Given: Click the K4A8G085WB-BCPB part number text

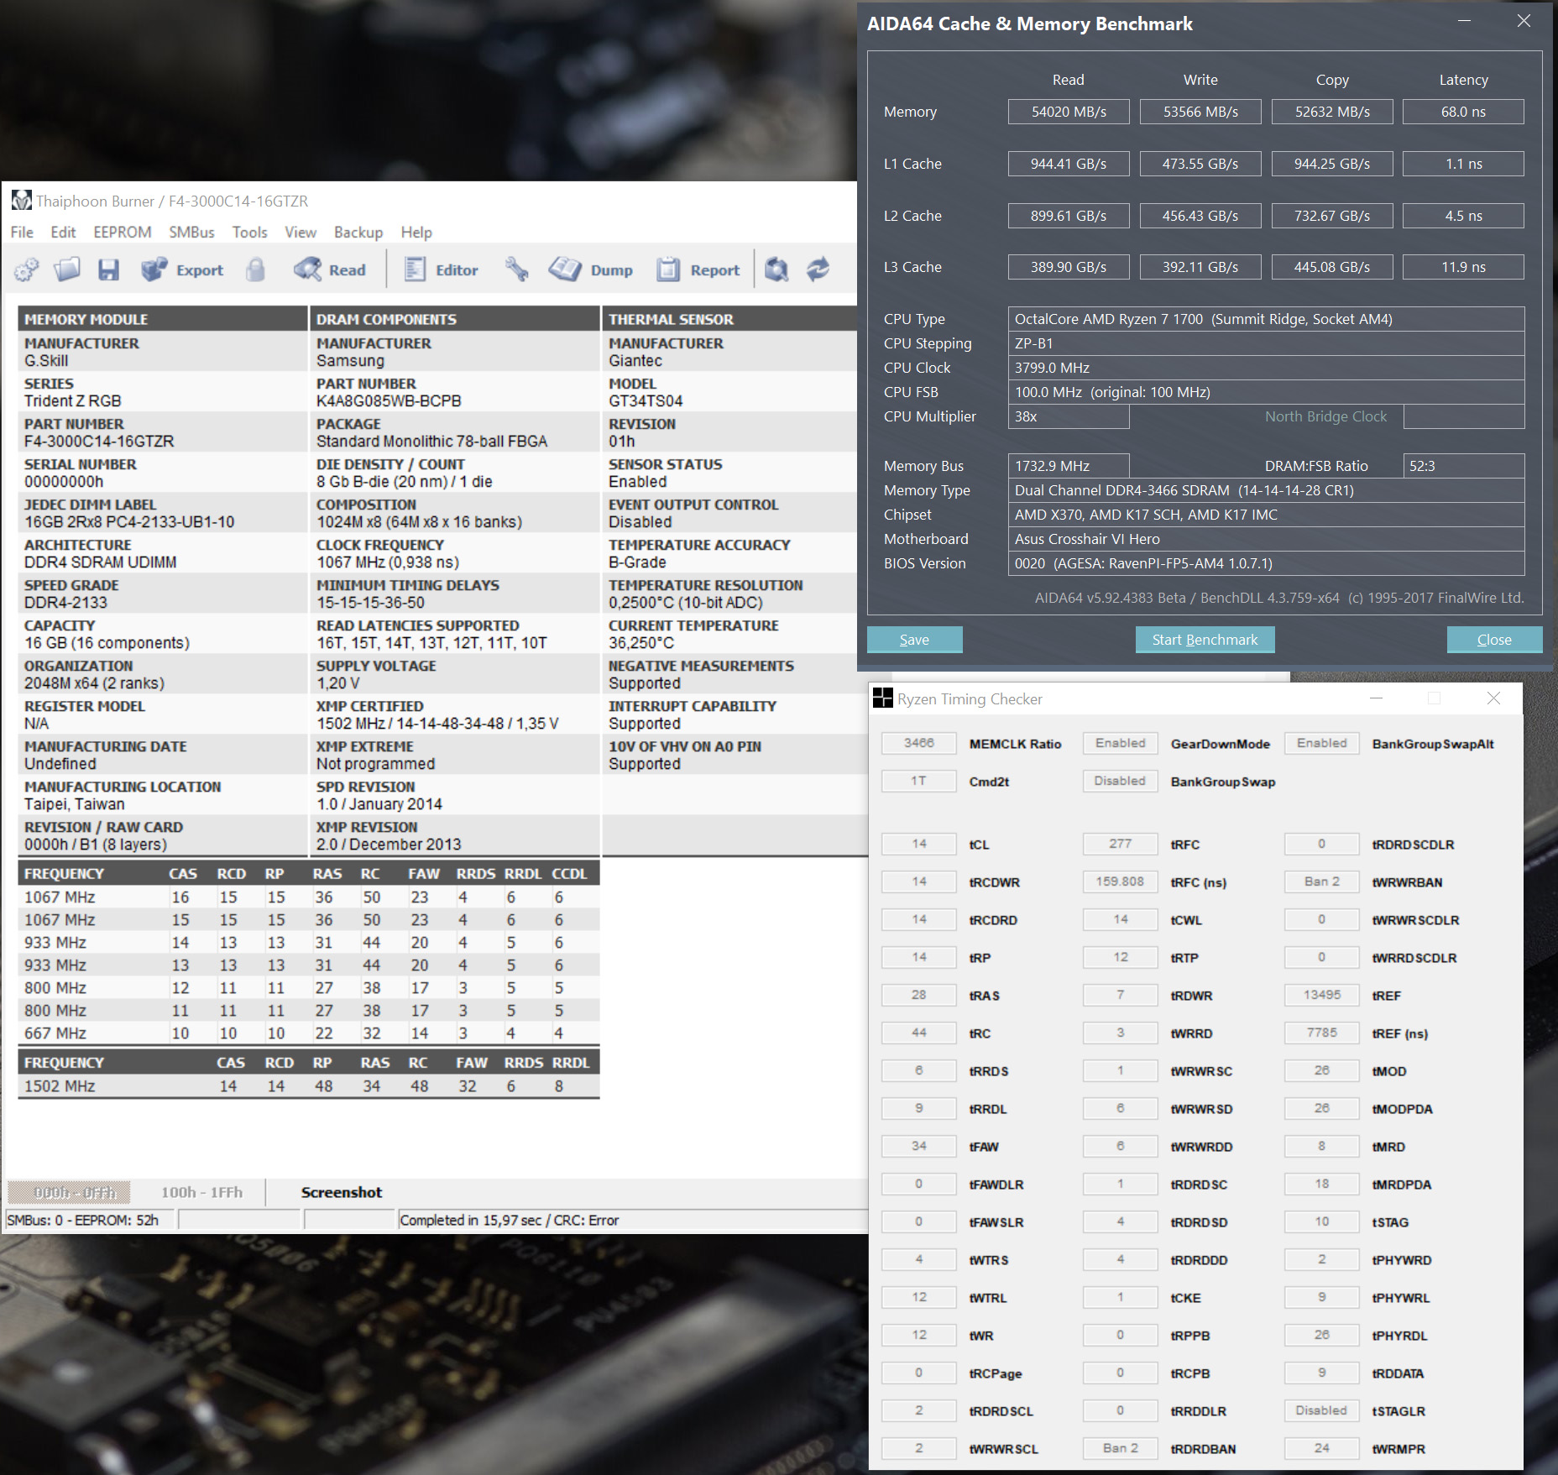Looking at the screenshot, I should pos(389,401).
